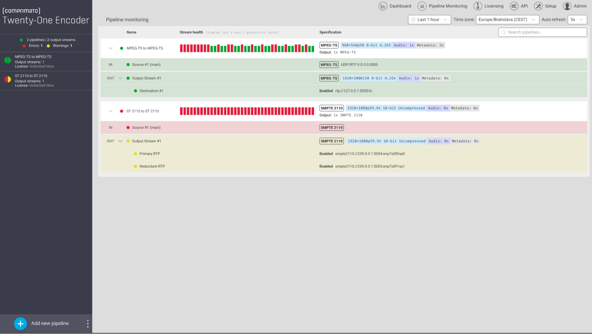Click the Redundant RTP destination row
Viewport: 592px width, 334px height.
point(344,167)
